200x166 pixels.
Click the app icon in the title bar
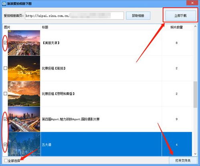tap(4, 4)
